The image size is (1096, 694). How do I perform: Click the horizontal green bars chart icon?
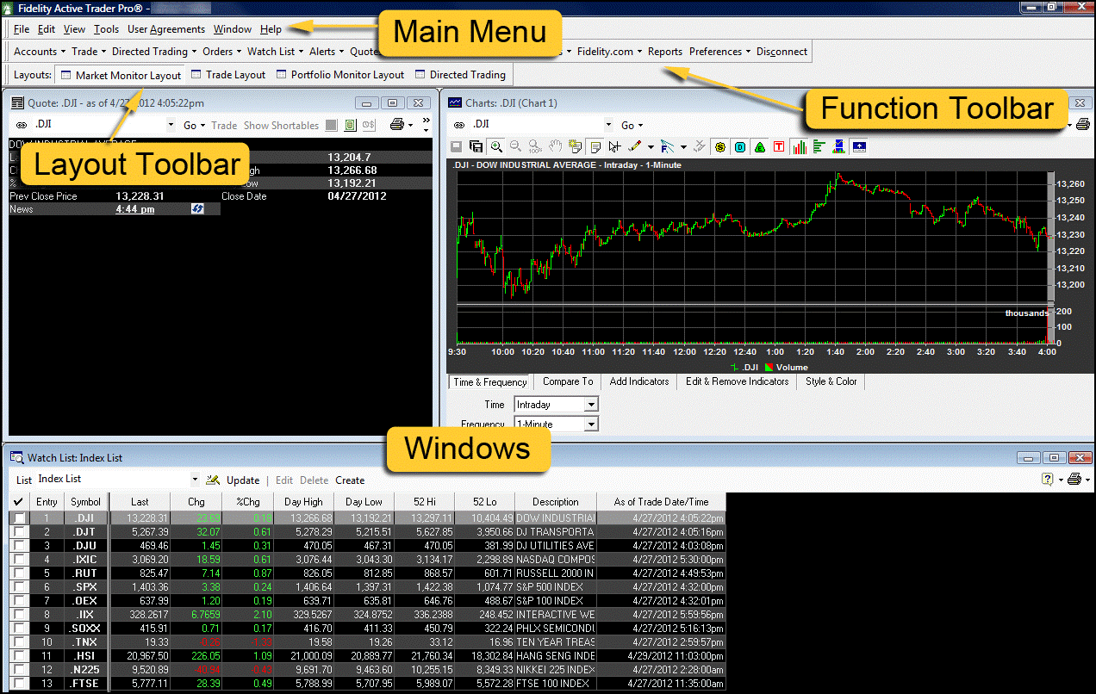click(819, 147)
